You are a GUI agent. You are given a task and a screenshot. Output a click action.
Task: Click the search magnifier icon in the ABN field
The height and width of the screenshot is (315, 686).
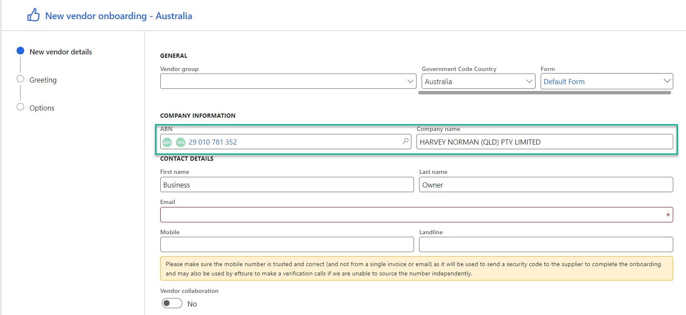tap(405, 141)
